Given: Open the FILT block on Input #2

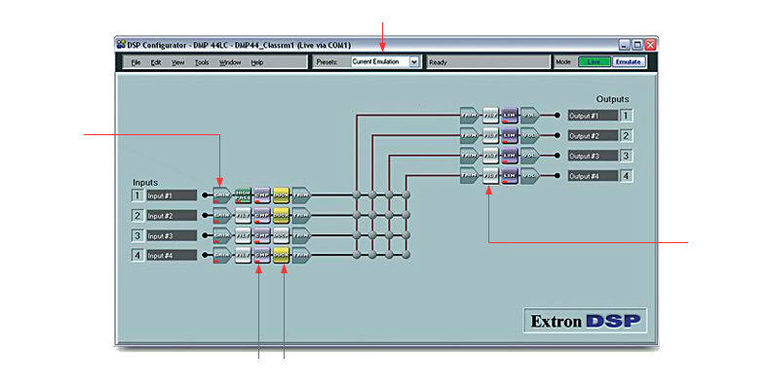Looking at the screenshot, I should [x=243, y=215].
